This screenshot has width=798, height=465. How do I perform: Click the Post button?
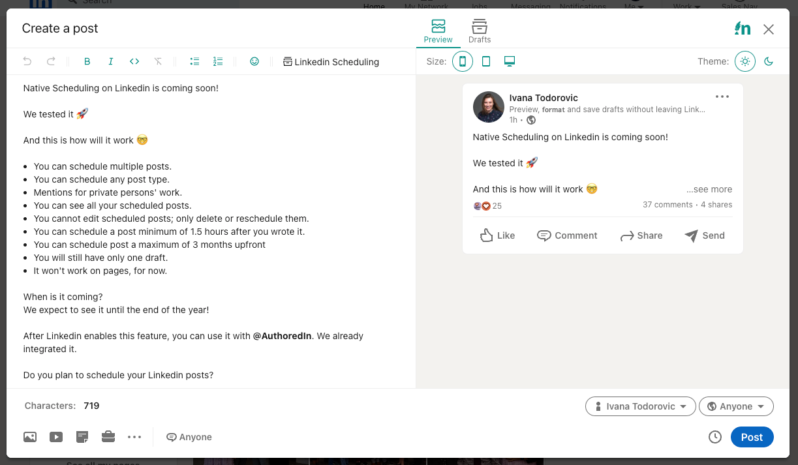[x=752, y=437]
